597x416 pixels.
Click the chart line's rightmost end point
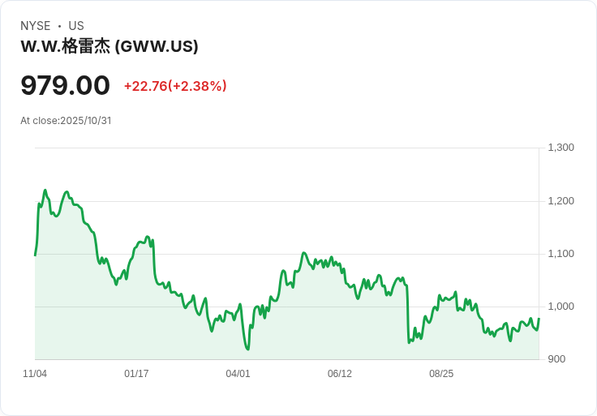(539, 319)
